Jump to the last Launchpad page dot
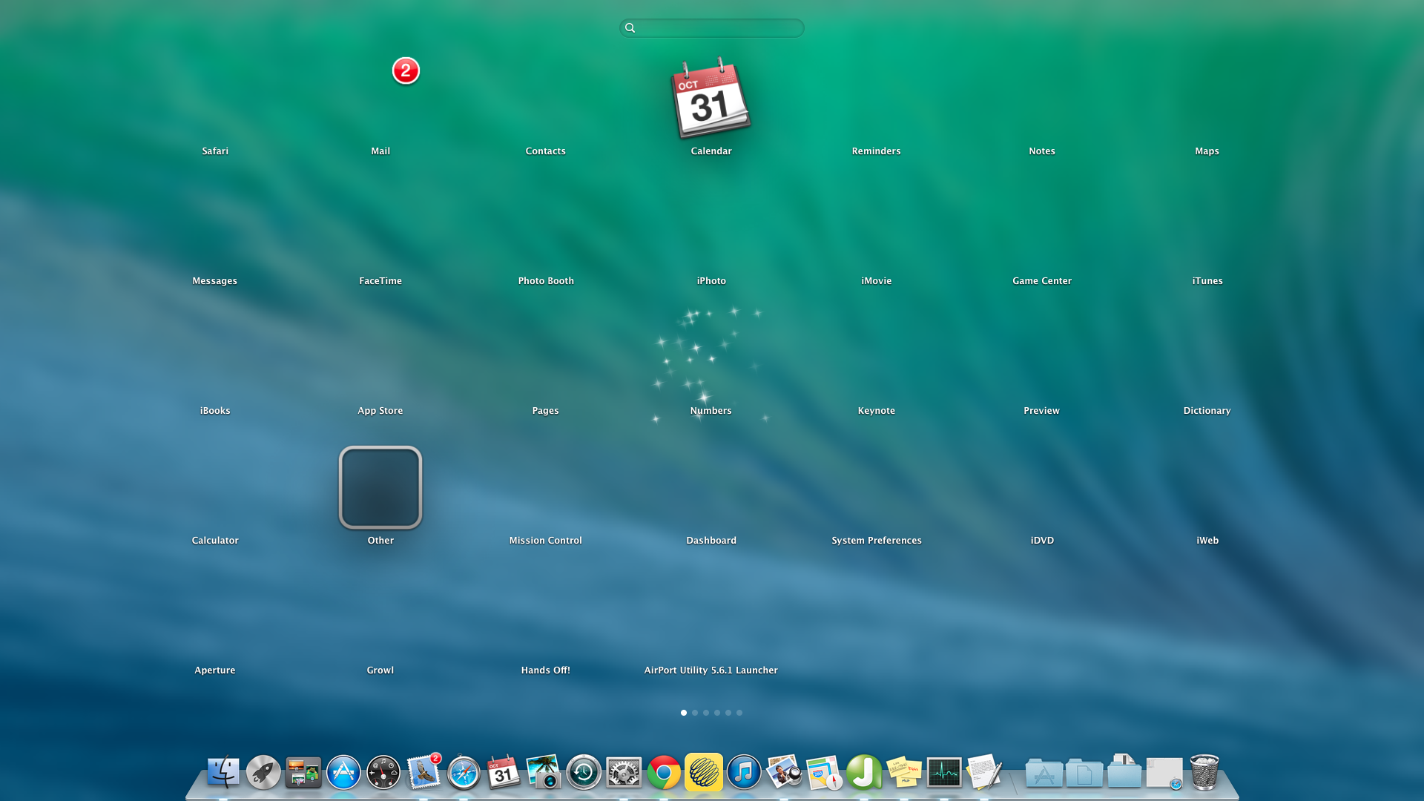Viewport: 1424px width, 801px height. (739, 713)
